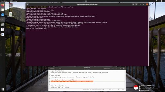The width and height of the screenshot is (165, 92).
Task: Click the battery icon in the top bar
Action: click(x=161, y=1)
